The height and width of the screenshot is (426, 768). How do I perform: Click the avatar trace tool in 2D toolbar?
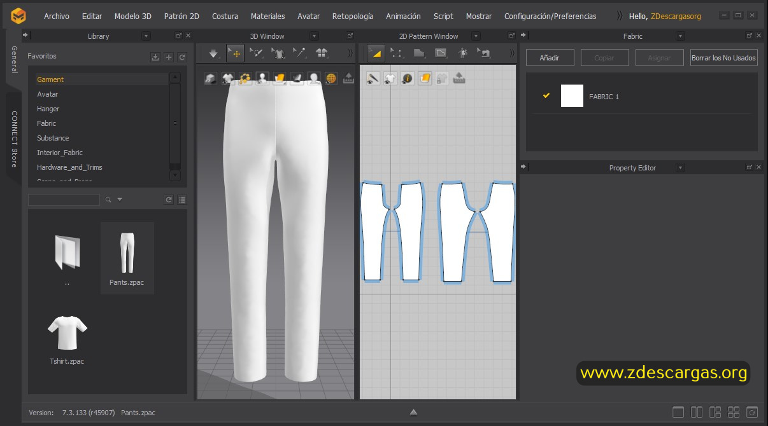(x=462, y=53)
